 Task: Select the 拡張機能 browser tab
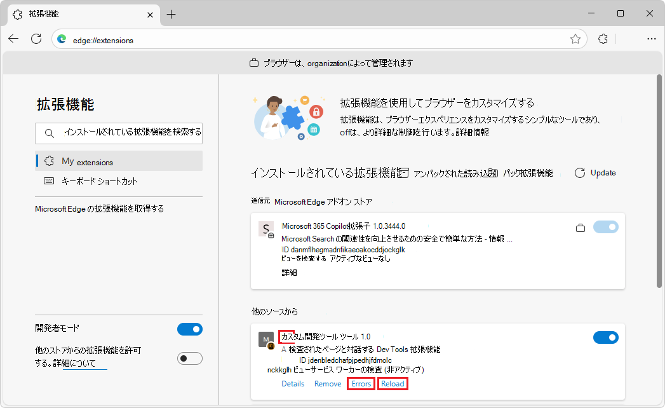click(x=84, y=15)
